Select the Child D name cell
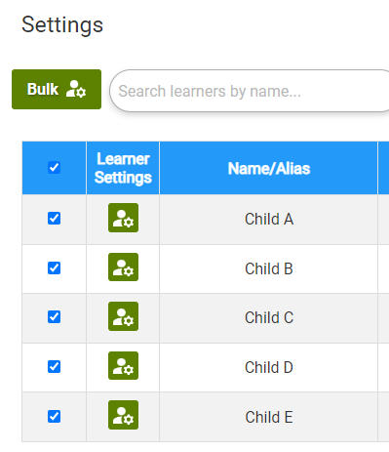The width and height of the screenshot is (389, 452). point(269,367)
